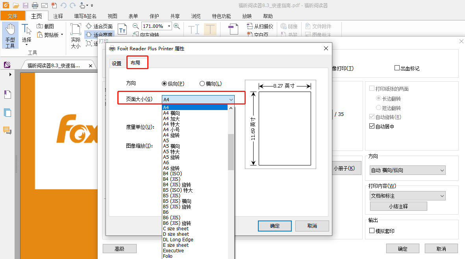The image size is (465, 259).
Task: Click the zoom out magnifier icon
Action: tap(135, 26)
